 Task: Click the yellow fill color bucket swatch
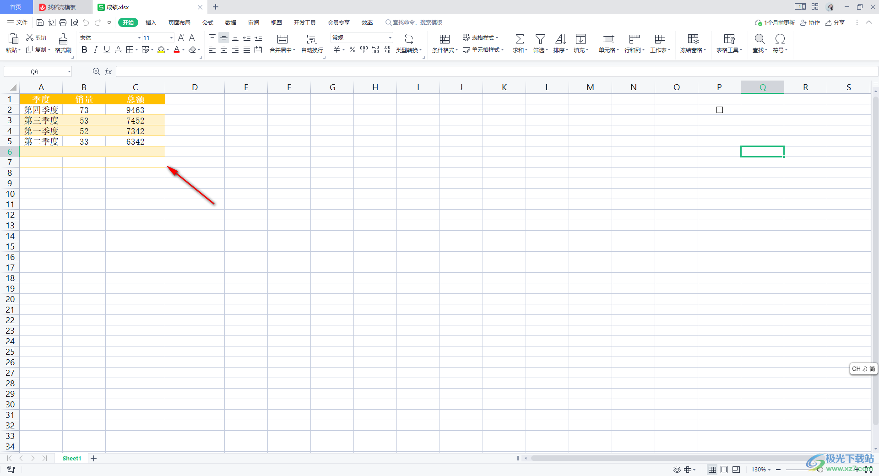(161, 49)
